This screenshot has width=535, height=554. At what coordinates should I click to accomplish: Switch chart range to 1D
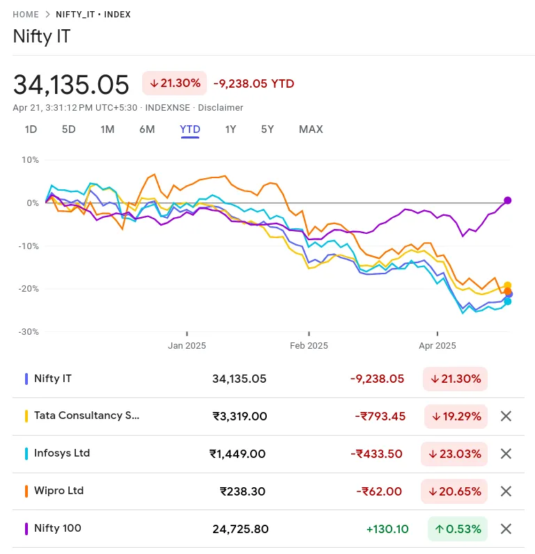click(31, 129)
